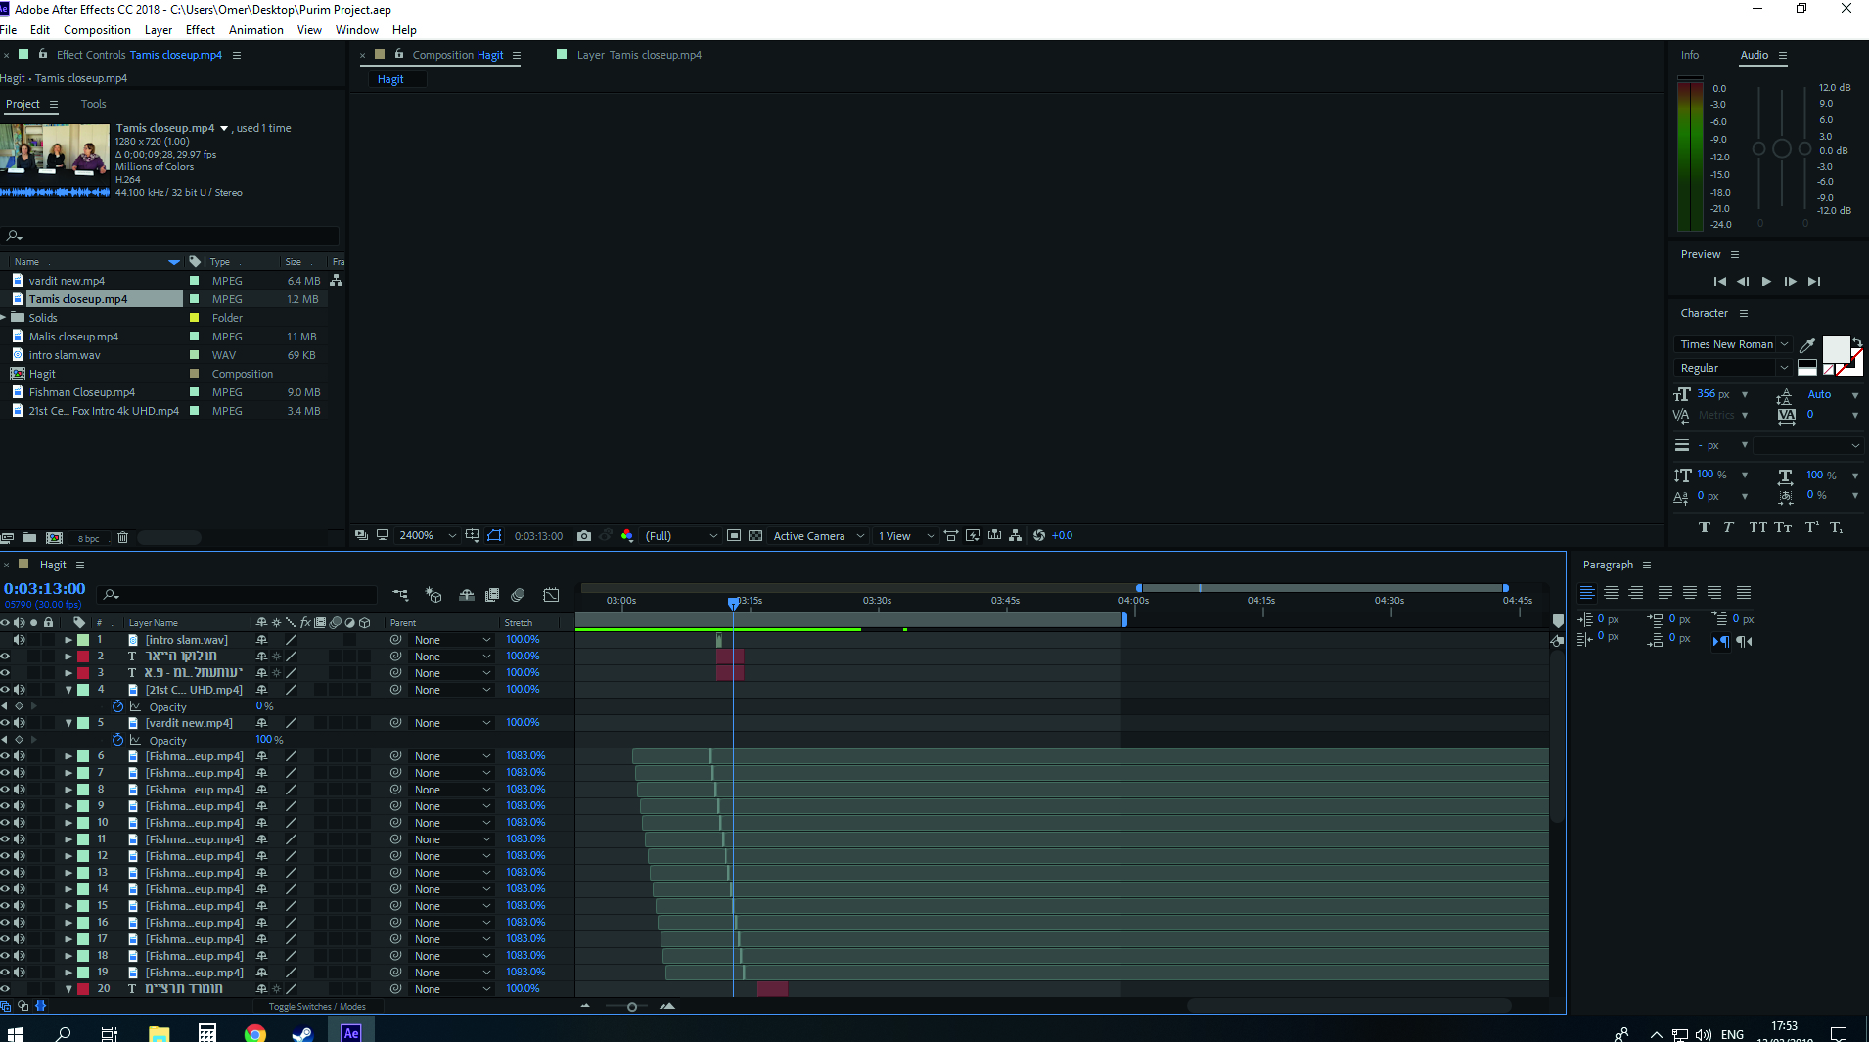Open grid and guide options button
The width and height of the screenshot is (1869, 1042).
pos(473,536)
